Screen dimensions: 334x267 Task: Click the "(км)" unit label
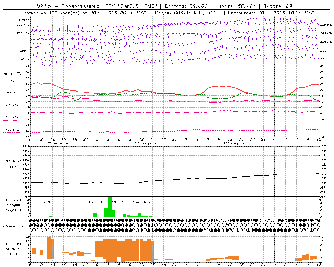(13, 254)
